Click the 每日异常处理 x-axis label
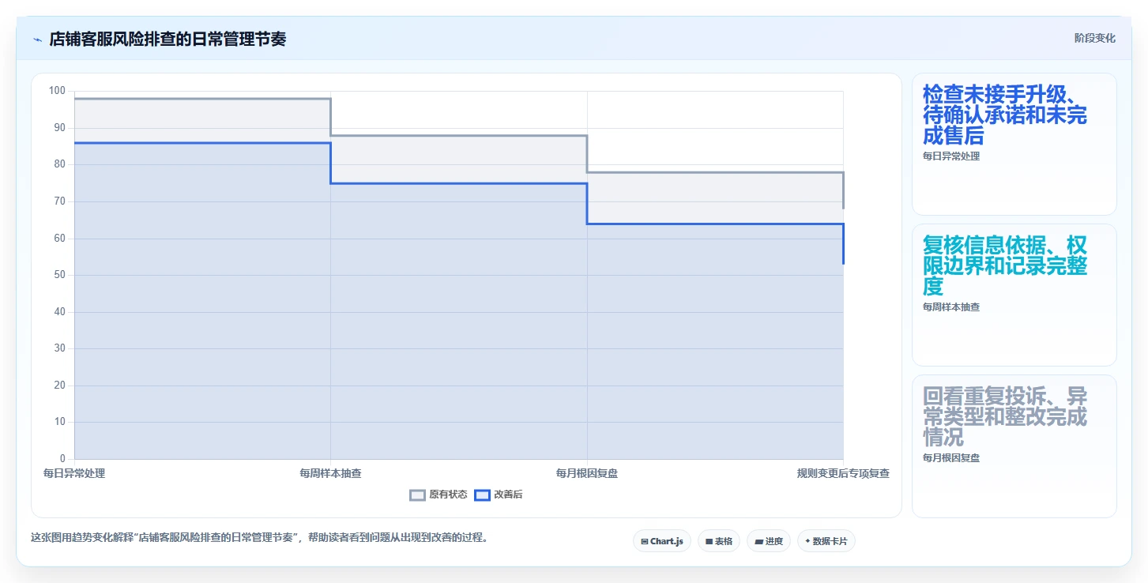The image size is (1148, 583). [74, 473]
